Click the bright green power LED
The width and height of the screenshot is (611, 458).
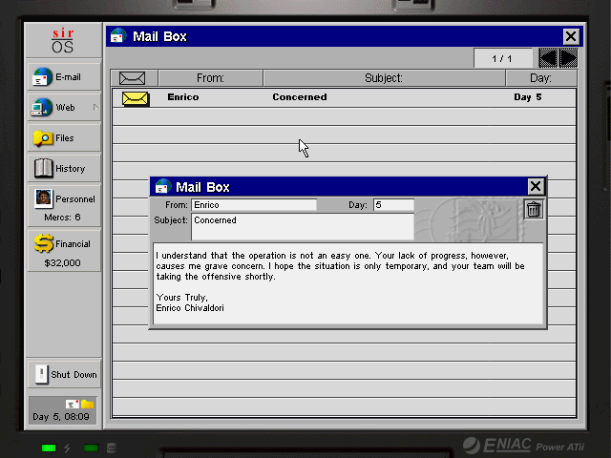49,448
